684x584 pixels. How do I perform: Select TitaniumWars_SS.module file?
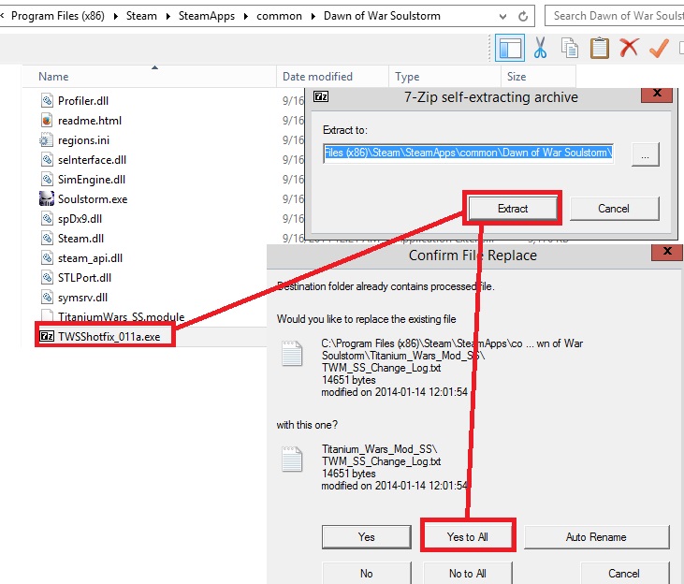pos(122,317)
